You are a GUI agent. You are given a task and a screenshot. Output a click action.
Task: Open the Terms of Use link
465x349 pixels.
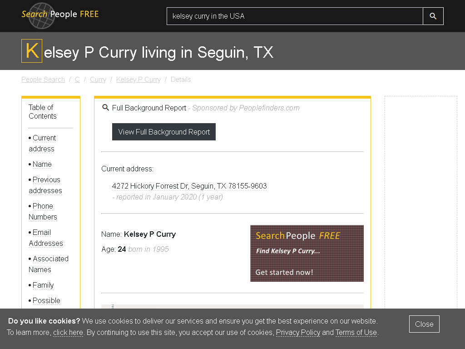(356, 332)
